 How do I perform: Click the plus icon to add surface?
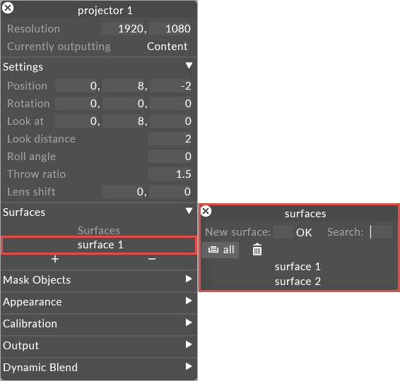(55, 259)
